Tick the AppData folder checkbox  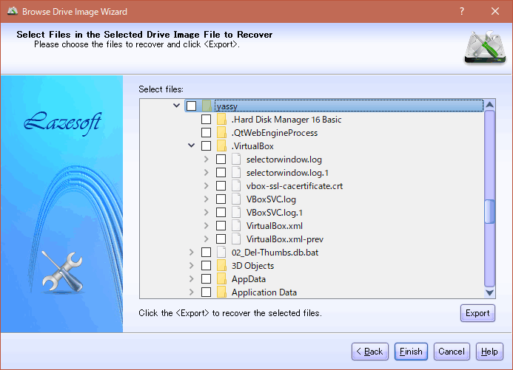click(x=206, y=279)
